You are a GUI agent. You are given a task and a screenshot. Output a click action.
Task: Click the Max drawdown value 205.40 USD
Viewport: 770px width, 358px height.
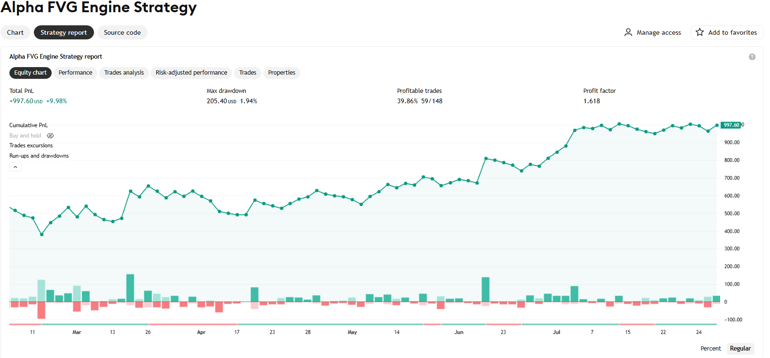click(221, 101)
